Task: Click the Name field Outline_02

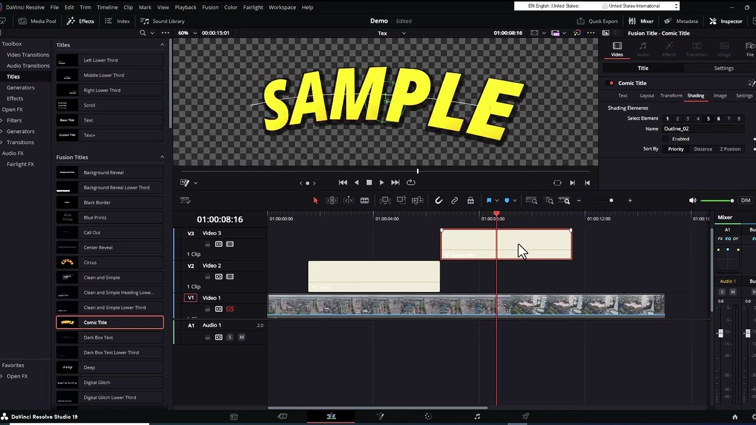Action: [703, 129]
